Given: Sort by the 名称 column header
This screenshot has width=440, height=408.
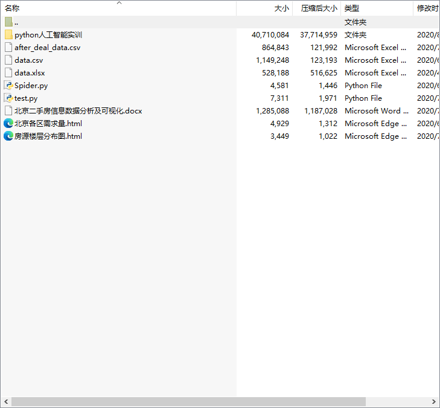Looking at the screenshot, I should click(118, 8).
